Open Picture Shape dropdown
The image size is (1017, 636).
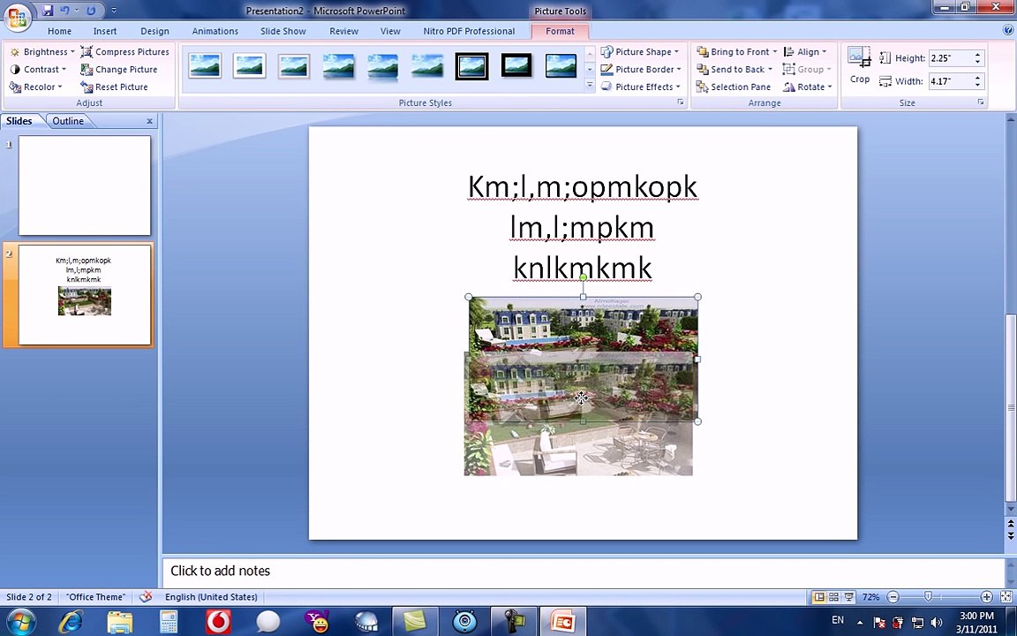point(640,52)
